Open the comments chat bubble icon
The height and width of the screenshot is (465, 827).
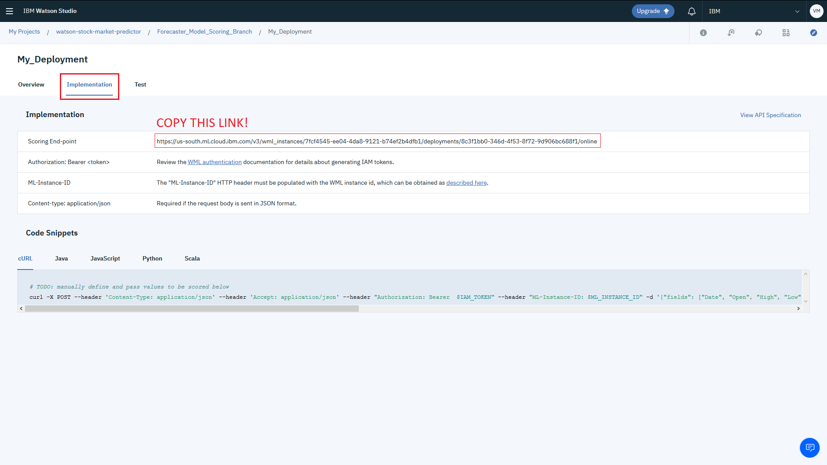coord(759,33)
